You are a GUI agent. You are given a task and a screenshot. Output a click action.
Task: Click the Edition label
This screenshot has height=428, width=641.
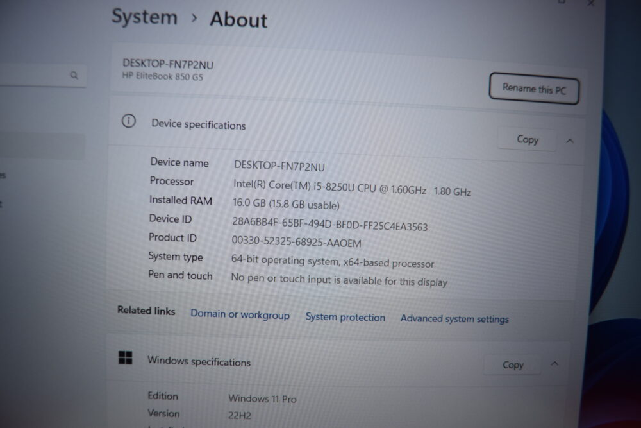click(x=163, y=396)
